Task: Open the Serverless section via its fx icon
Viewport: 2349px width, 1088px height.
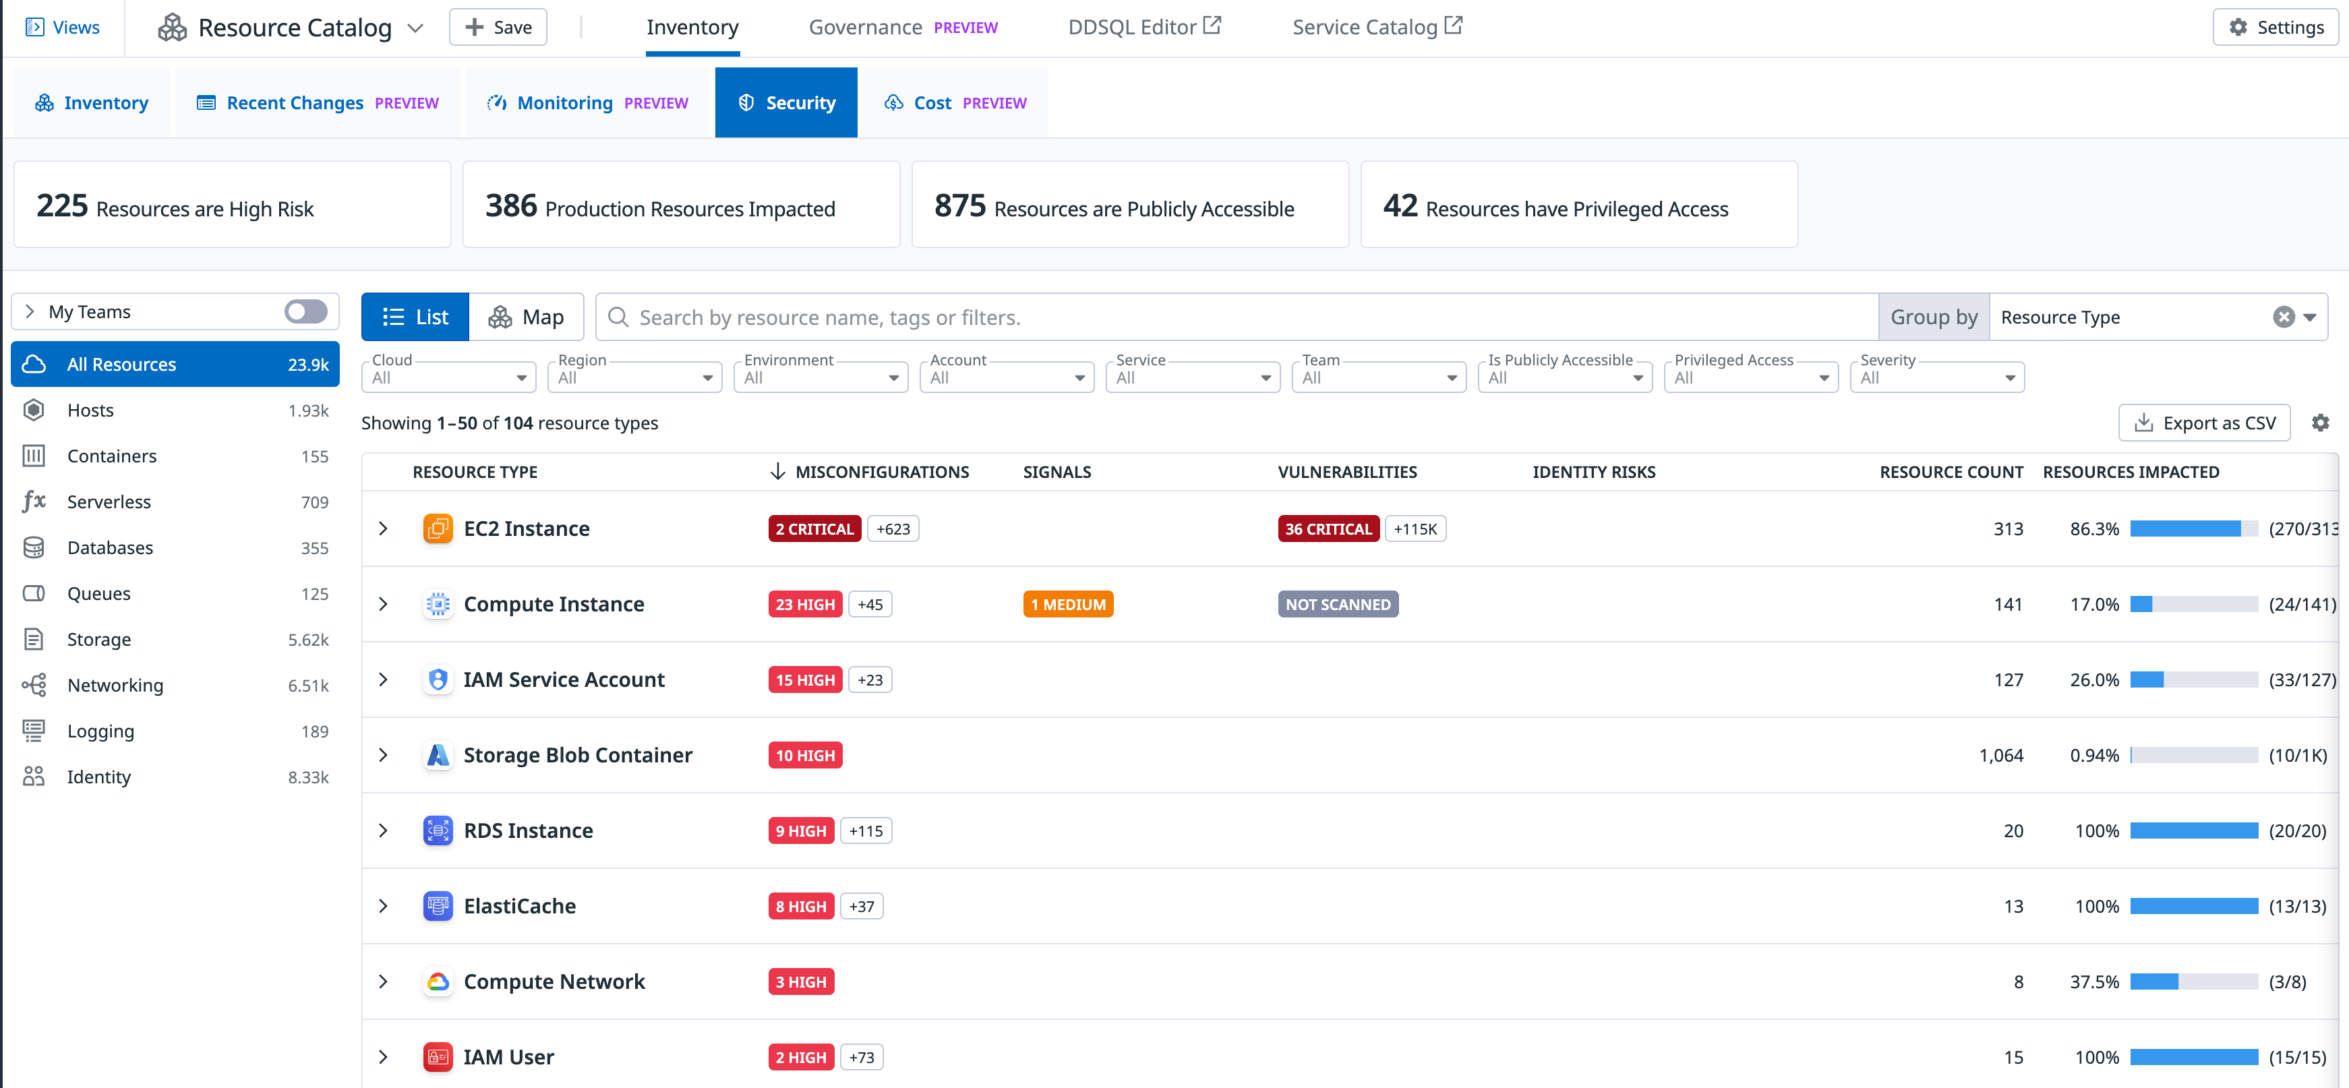Action: 34,501
